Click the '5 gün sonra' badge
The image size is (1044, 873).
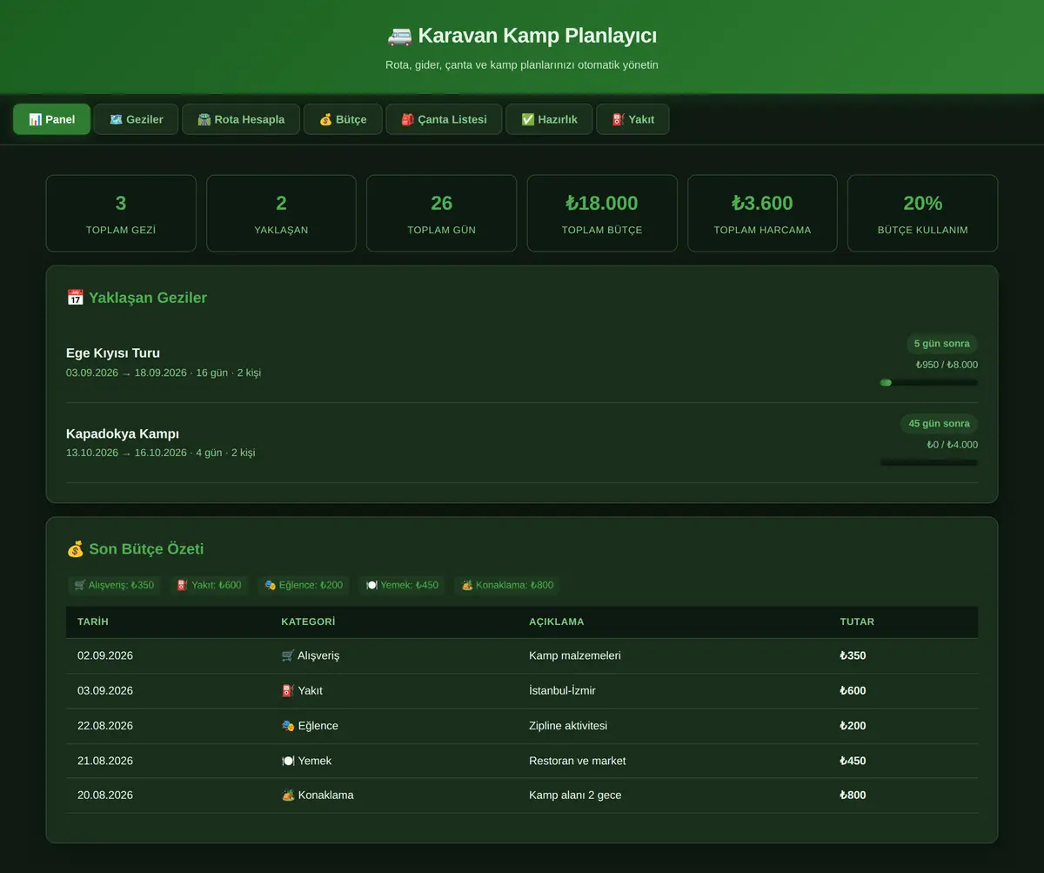pyautogui.click(x=941, y=344)
